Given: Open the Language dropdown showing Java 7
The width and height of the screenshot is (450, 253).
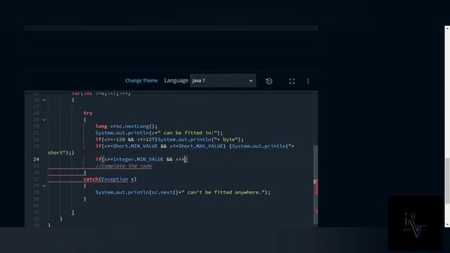Looking at the screenshot, I should coord(223,81).
